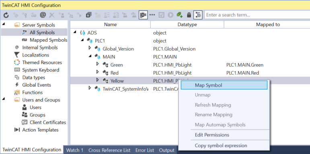The image size is (310, 154).
Task: Open Data types in sidebar
Action: [x=34, y=77]
